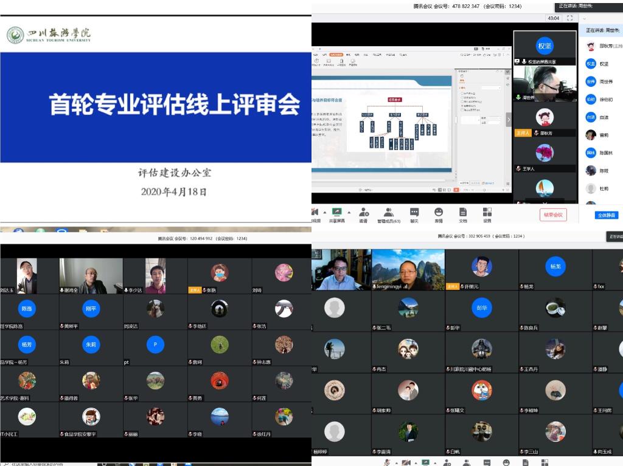Toggle the video camera icon in top-right meeting toolbar
Screen dimensions: 623x466
316,212
